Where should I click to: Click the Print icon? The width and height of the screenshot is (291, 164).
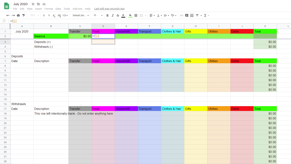tap(18, 15)
